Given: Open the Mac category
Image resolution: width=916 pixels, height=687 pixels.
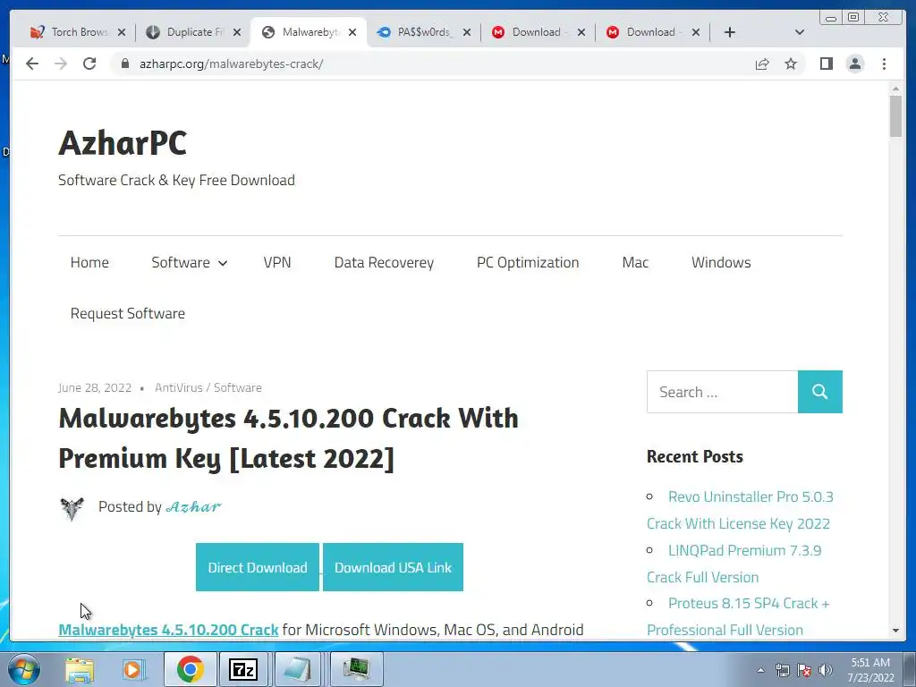Looking at the screenshot, I should click(635, 262).
